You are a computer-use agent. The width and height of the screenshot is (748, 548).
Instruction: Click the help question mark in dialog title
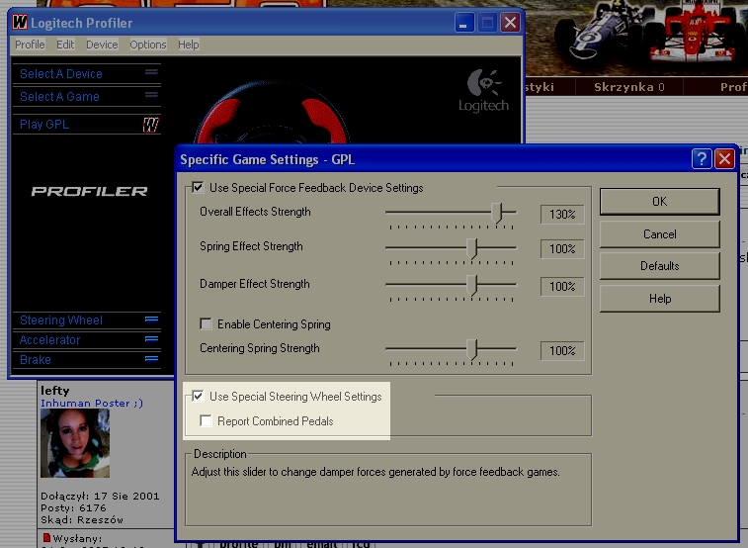point(702,158)
